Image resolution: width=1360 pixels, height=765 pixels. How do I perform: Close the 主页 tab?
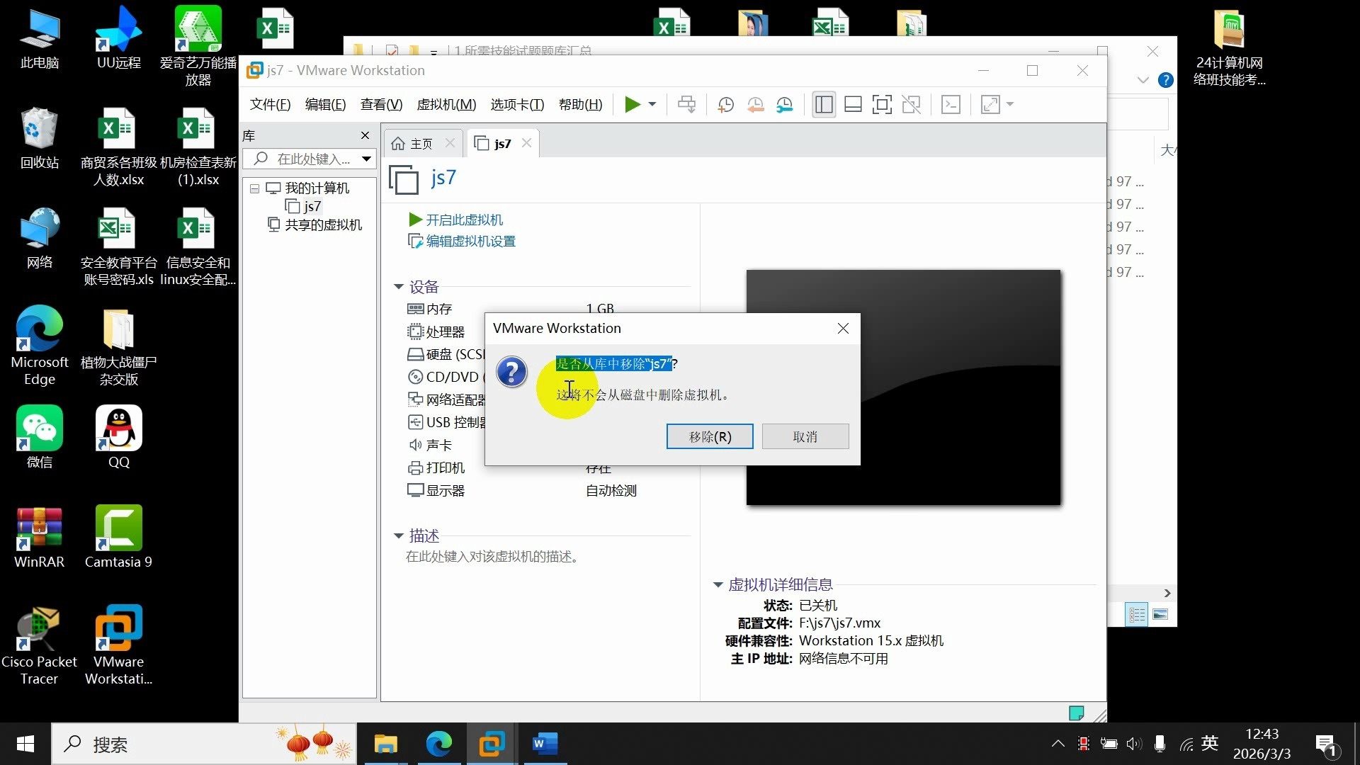(x=450, y=143)
